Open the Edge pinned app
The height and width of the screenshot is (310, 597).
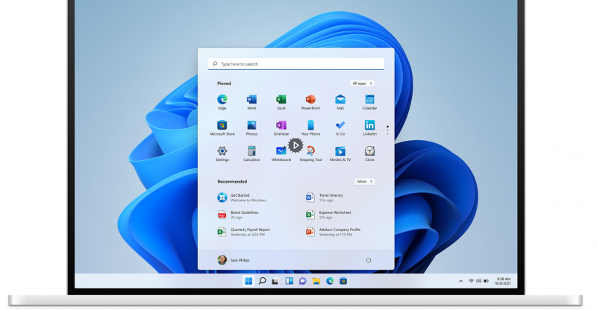click(222, 102)
